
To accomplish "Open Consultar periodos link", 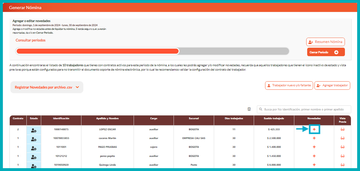I will 30,40.
